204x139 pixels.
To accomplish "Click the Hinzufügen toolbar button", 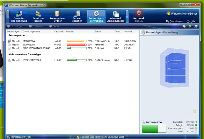I will (x=15, y=26).
